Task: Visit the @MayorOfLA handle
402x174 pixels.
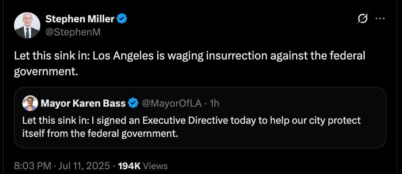Action: [x=172, y=103]
